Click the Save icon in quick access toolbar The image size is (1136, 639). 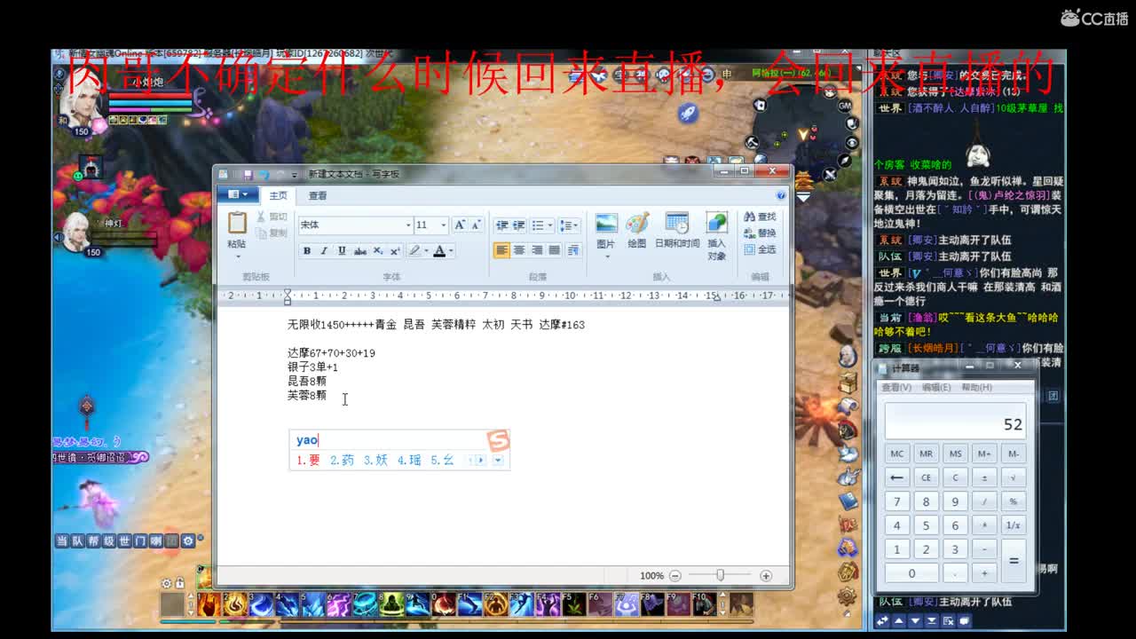[248, 174]
